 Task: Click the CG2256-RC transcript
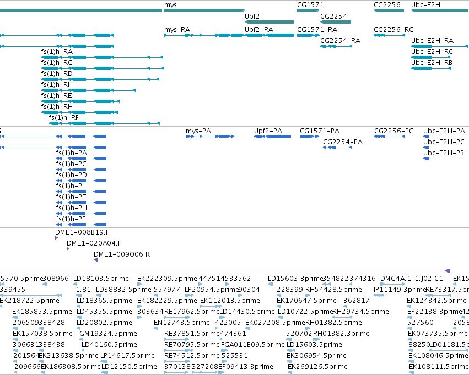tap(390, 35)
